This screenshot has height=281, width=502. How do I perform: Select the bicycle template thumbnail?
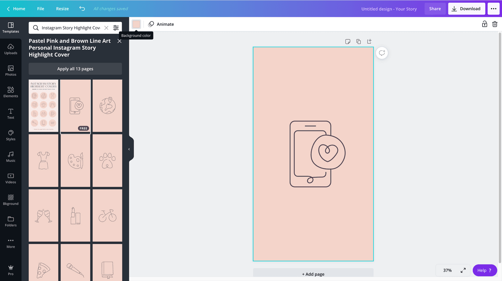(107, 215)
